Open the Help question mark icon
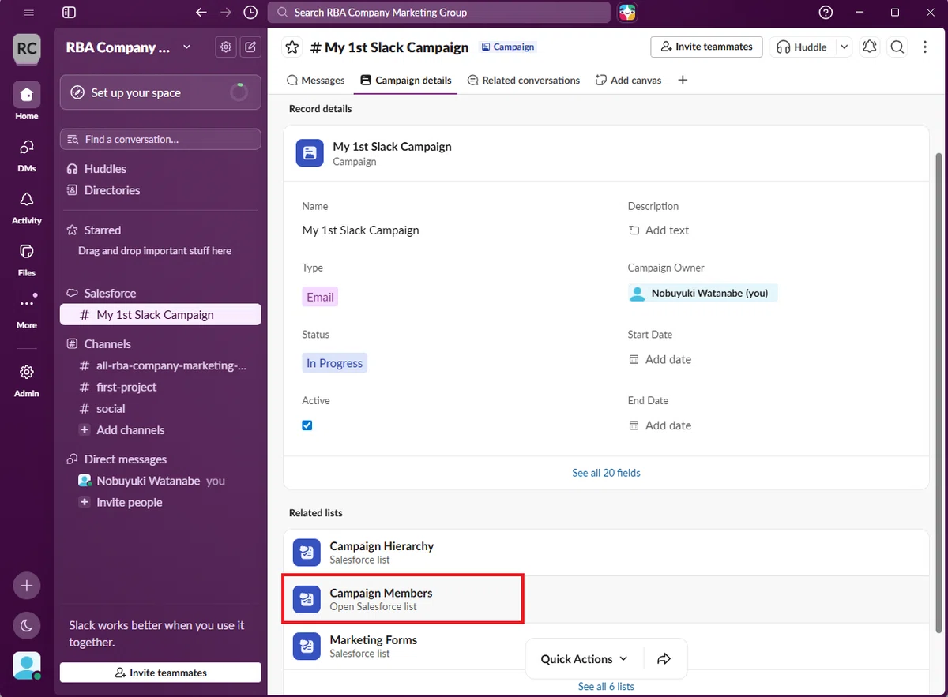 [x=826, y=13]
